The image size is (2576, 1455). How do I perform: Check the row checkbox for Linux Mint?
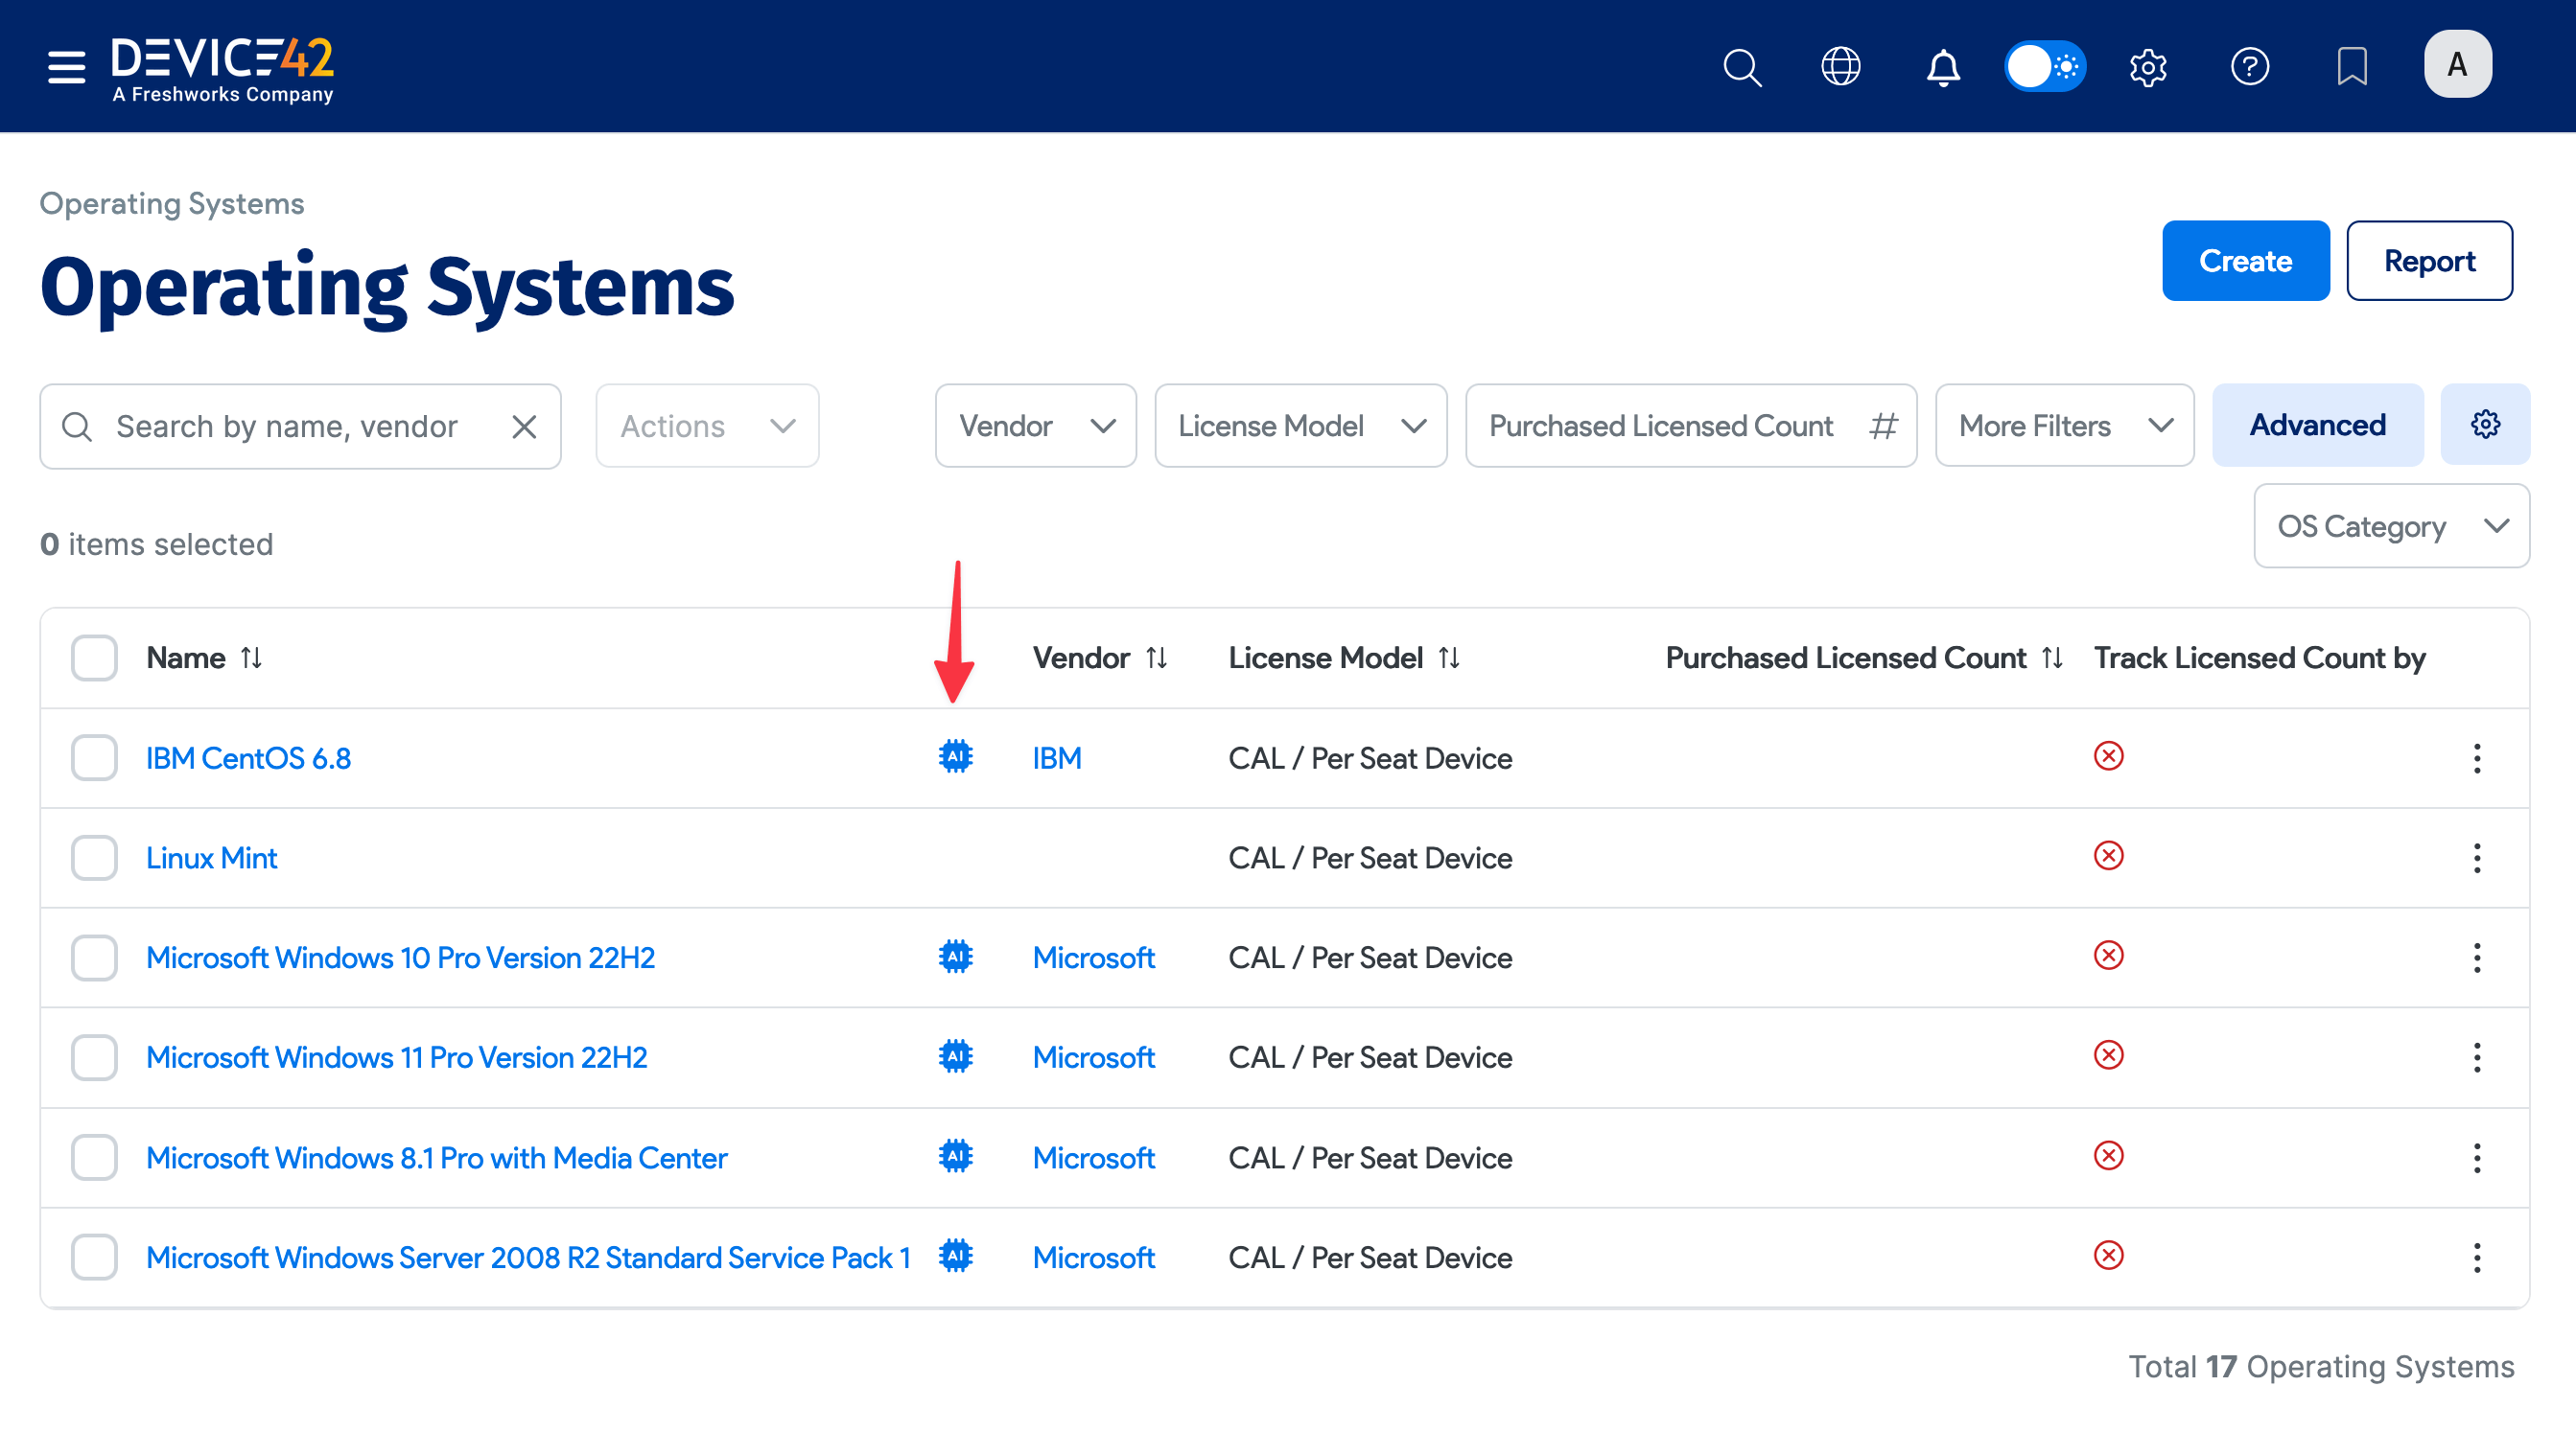[93, 858]
